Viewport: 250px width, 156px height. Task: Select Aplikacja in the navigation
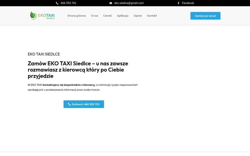tap(123, 16)
